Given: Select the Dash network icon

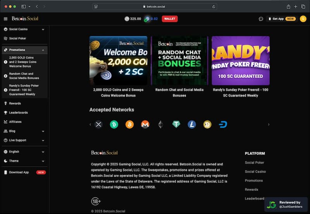Looking at the screenshot, I should pos(223,124).
